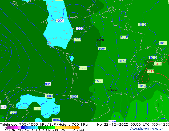Click the small green triangle marking the low centre
Image resolution: width=169 pixels, height=131 pixels.
[x=2, y=51]
